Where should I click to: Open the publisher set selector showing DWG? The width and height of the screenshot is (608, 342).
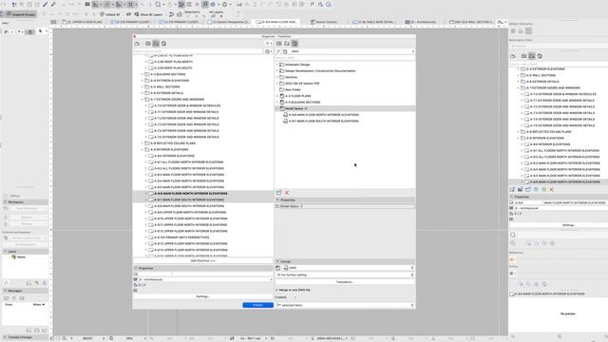(x=352, y=51)
